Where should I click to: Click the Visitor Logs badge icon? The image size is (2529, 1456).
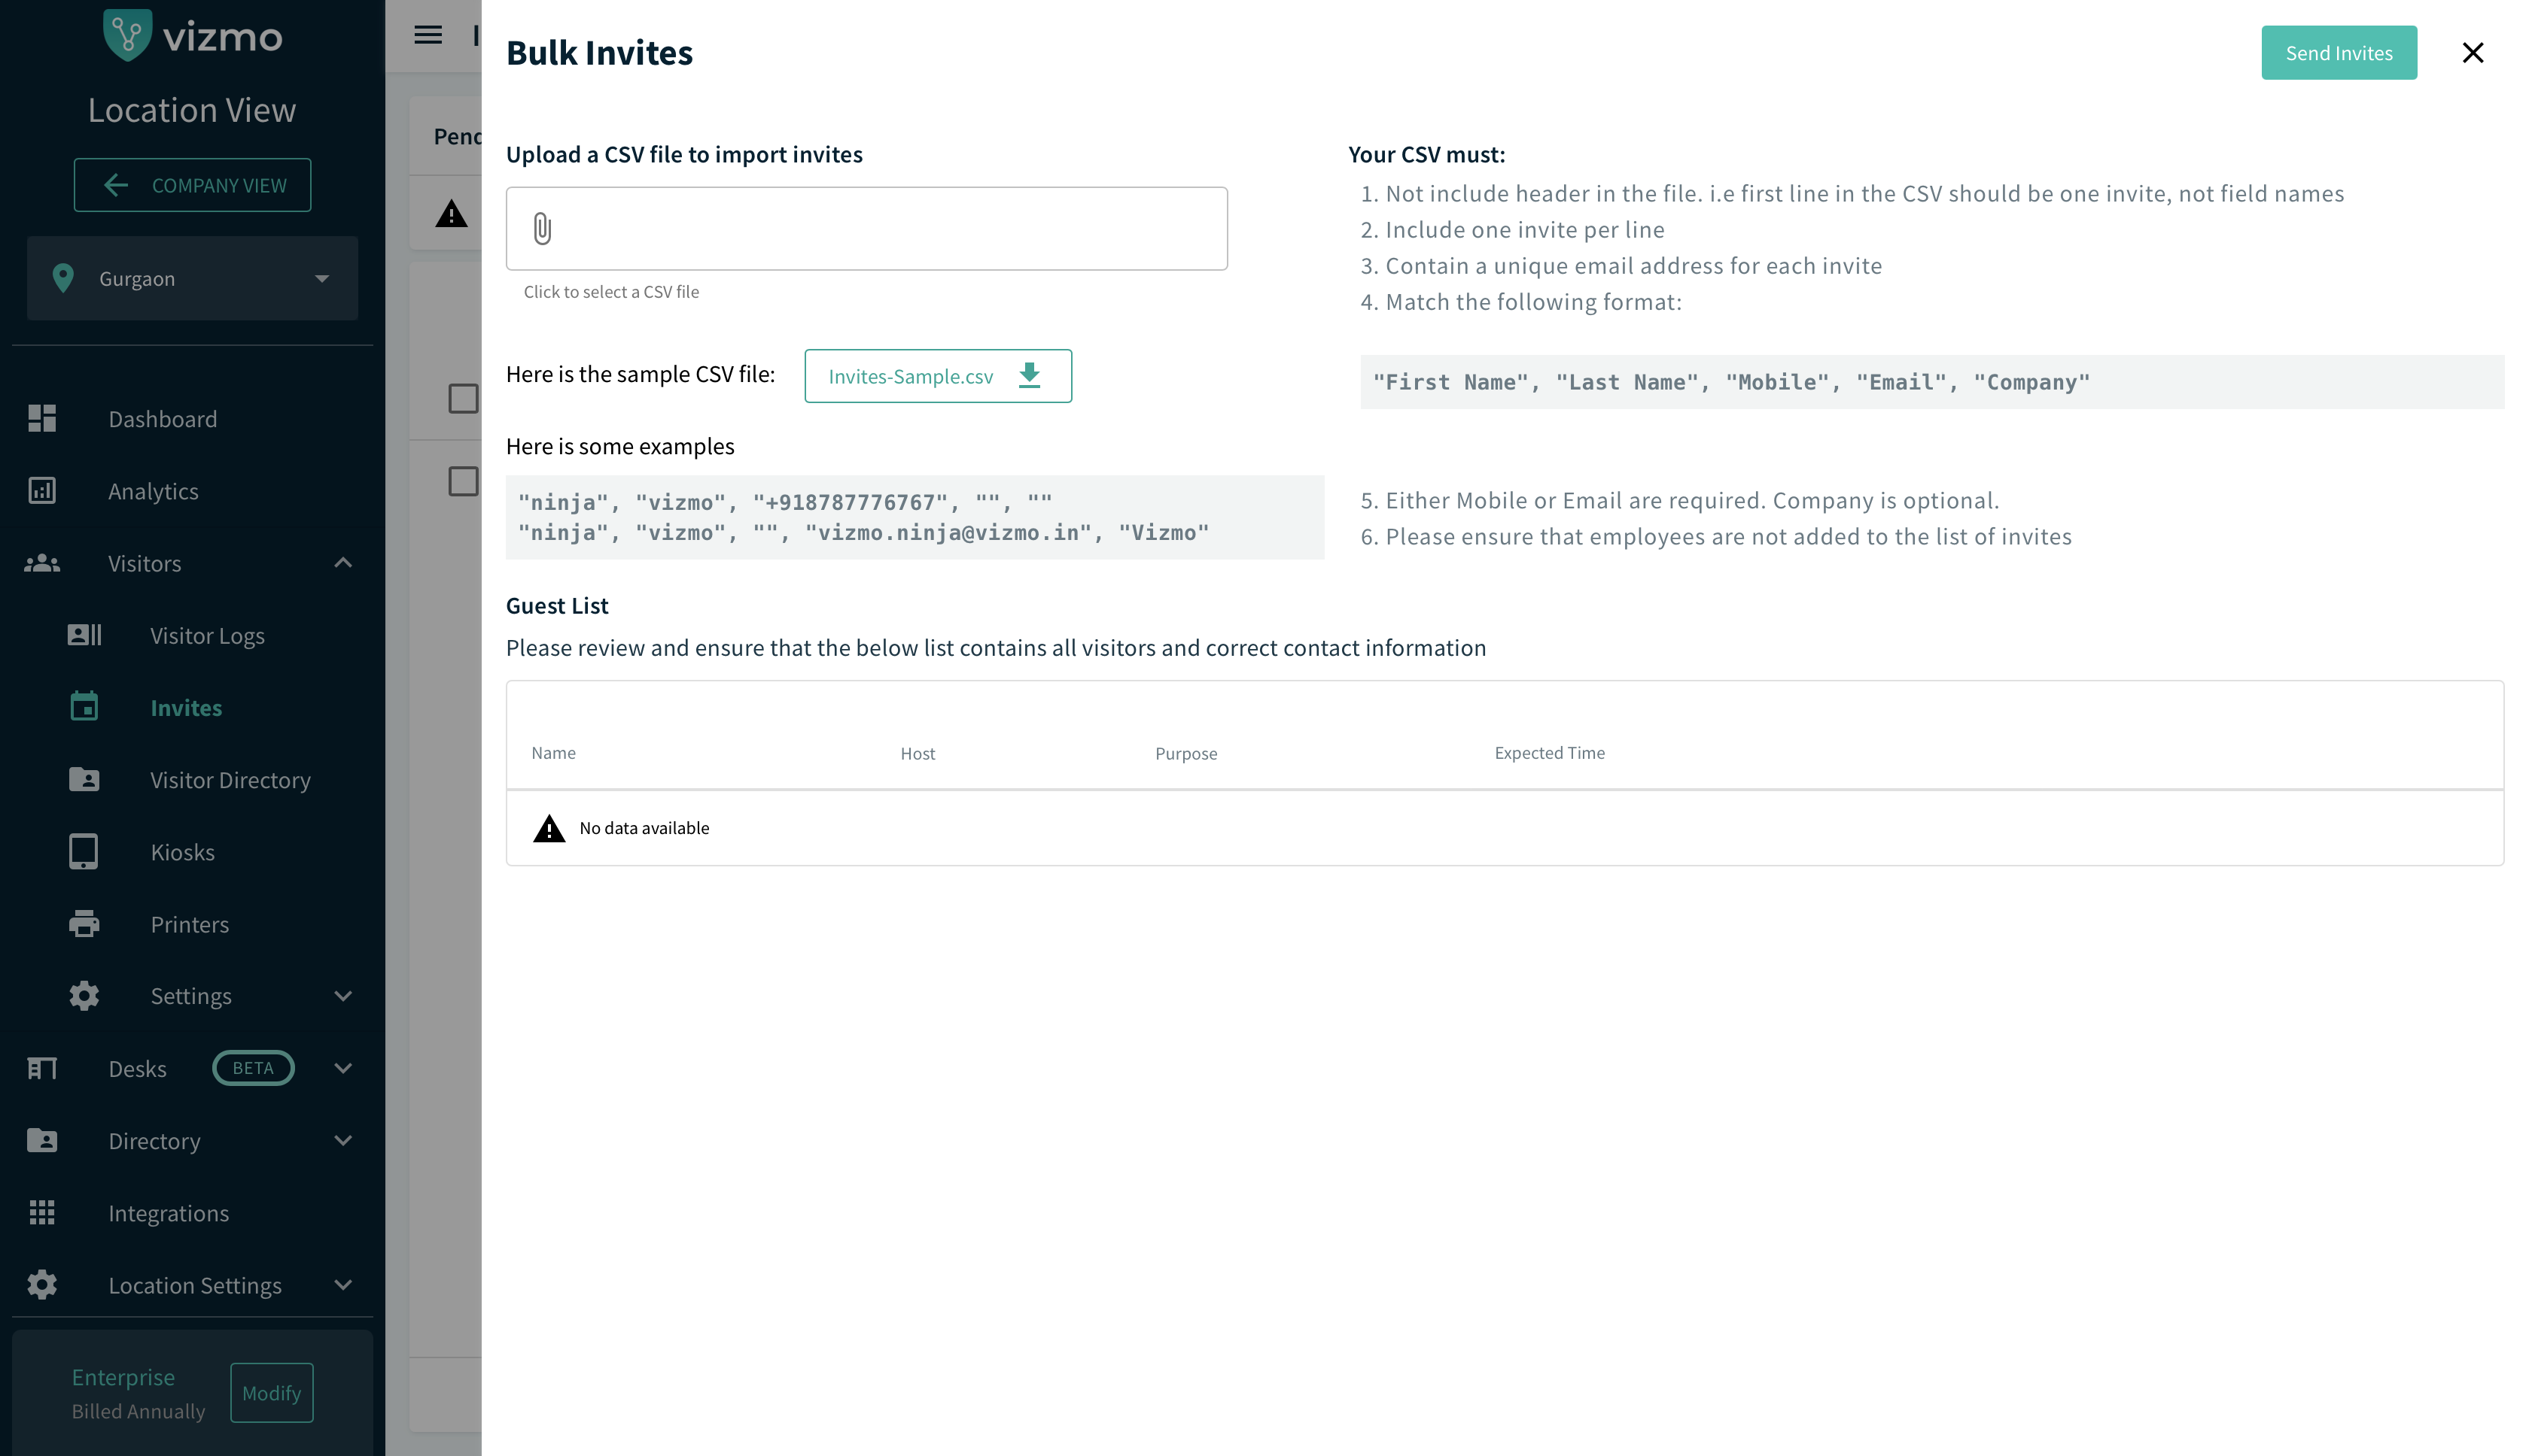pos(84,635)
